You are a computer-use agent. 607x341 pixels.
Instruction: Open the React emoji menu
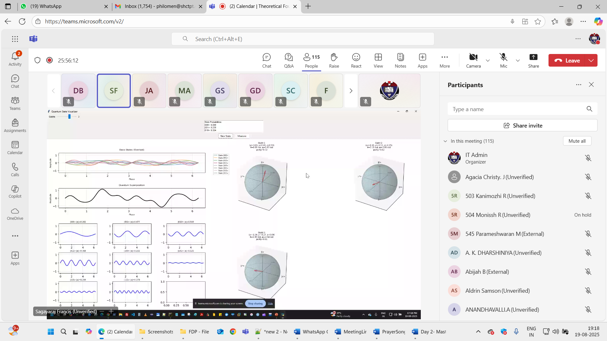click(356, 60)
